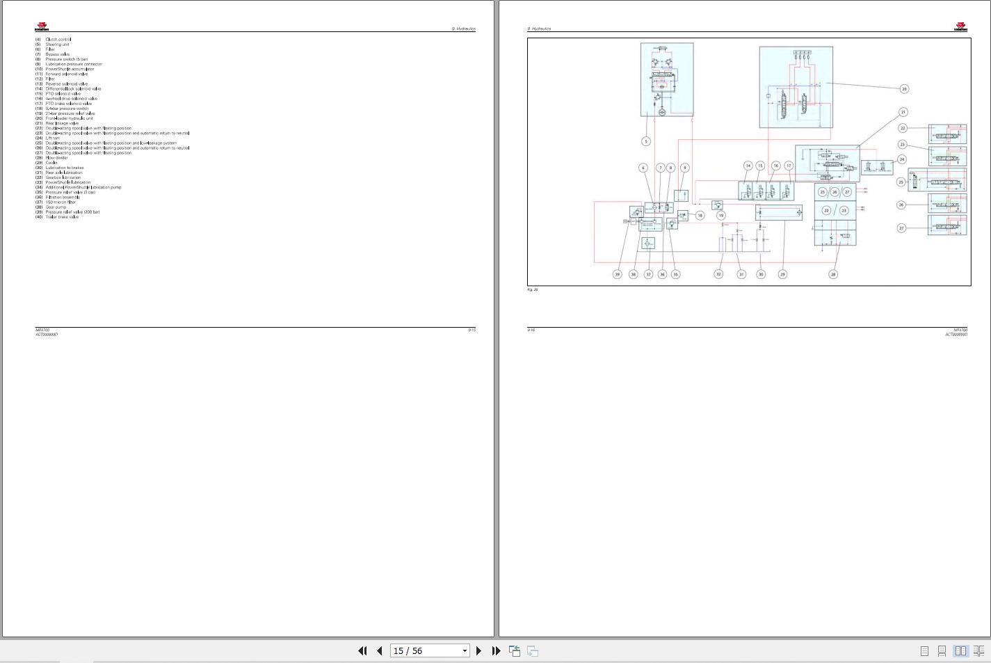The image size is (991, 663).
Task: Switch to single page view
Action: 924,650
